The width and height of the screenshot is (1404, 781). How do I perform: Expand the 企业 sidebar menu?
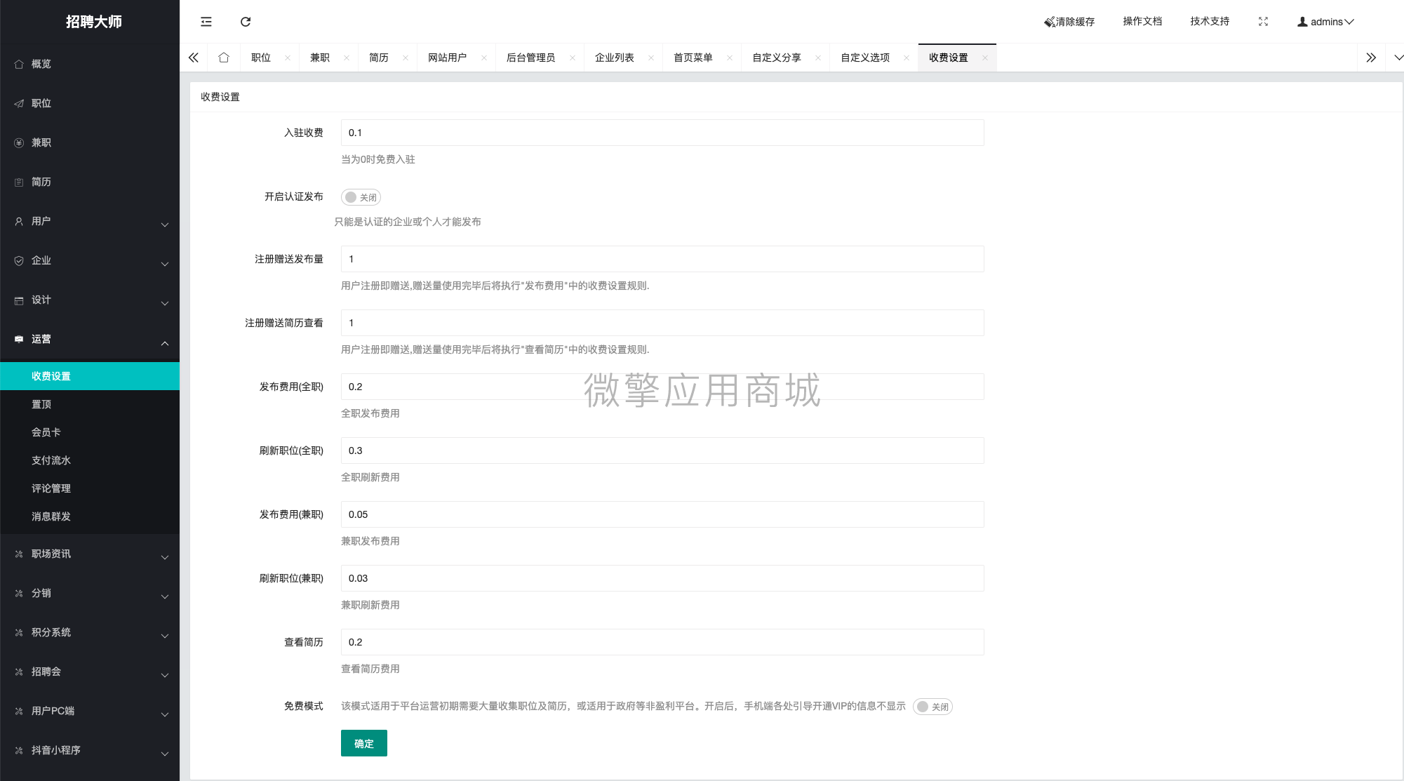coord(90,260)
